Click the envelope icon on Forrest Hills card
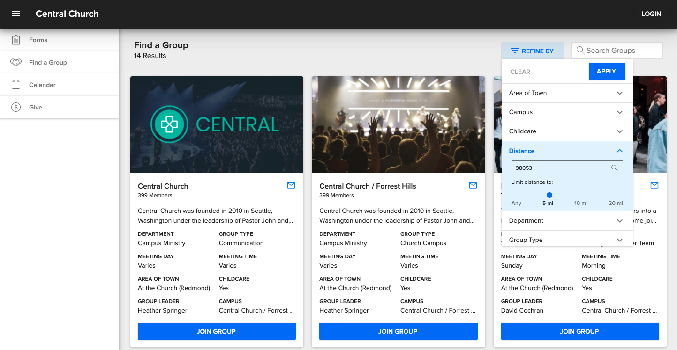Viewport: 677px width, 350px height. (473, 185)
